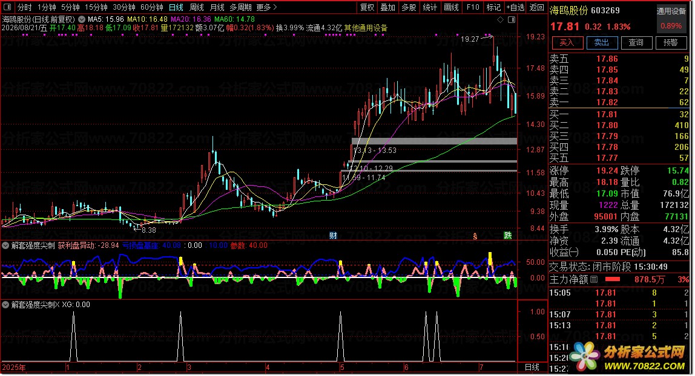Viewport: 695px width, 376px height.
Task: Select the 月线 monthly period tab
Action: 217,7
